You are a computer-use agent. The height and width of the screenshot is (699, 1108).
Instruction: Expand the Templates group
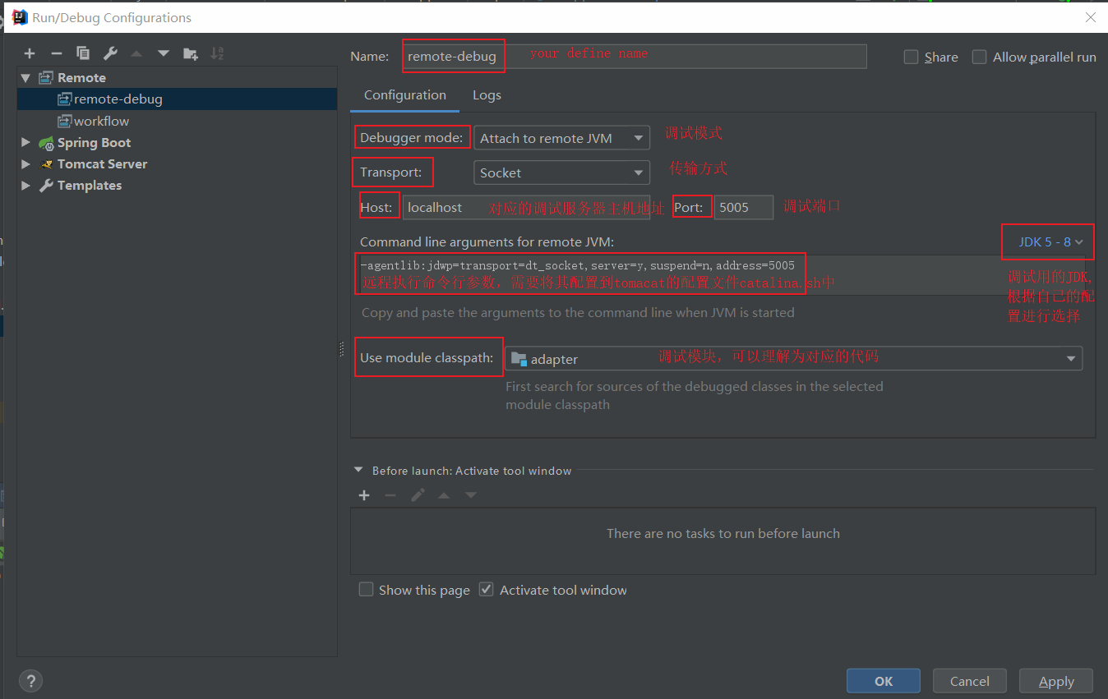click(x=25, y=186)
